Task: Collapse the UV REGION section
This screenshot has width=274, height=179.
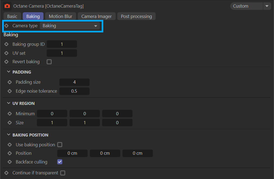Action: coord(8,103)
